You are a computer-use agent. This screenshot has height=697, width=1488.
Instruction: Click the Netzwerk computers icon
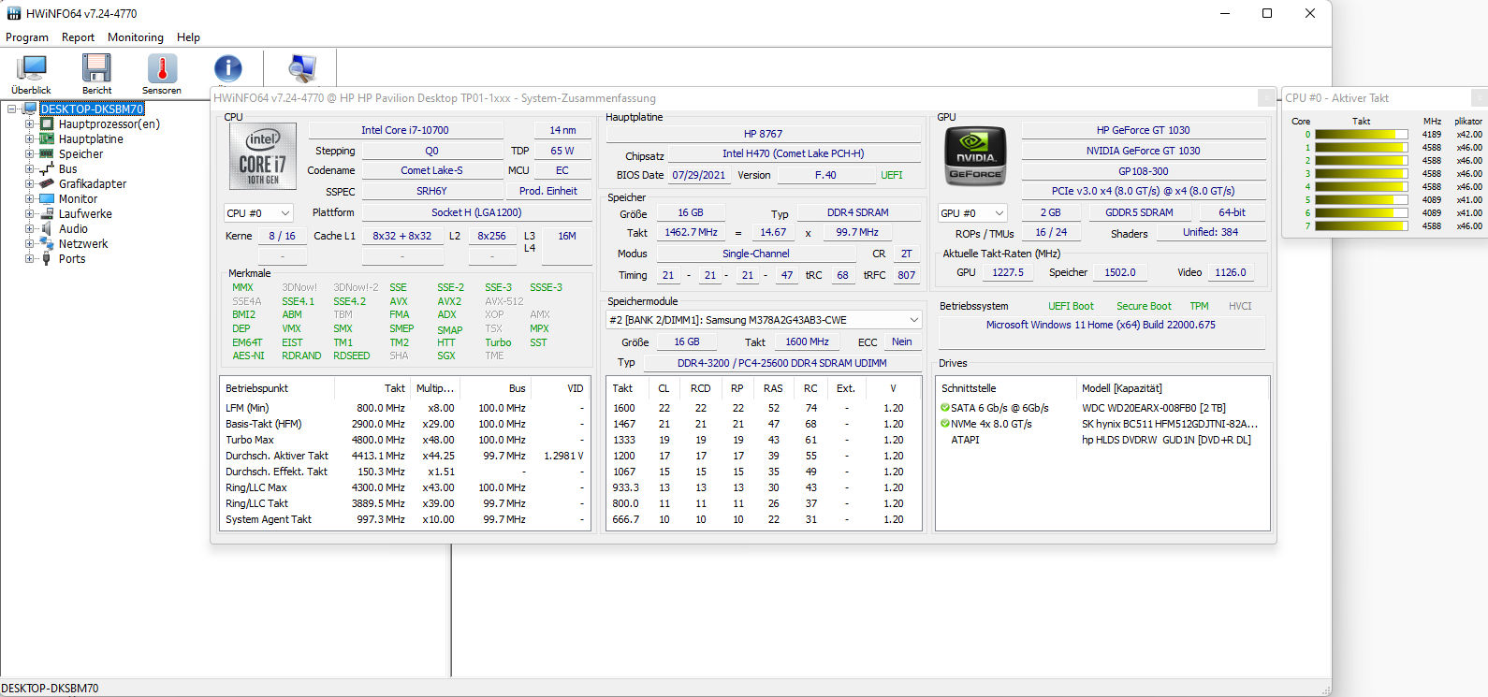(x=46, y=243)
